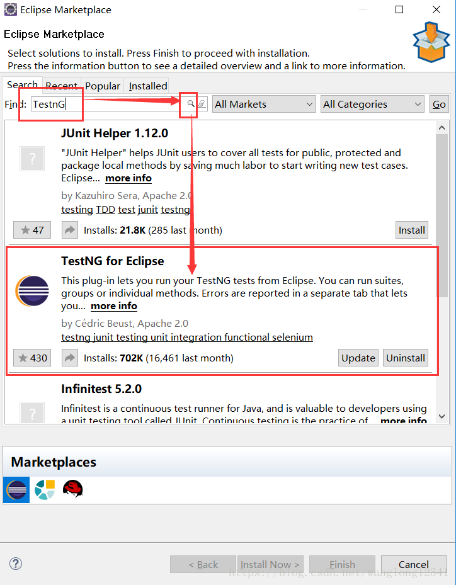Install JUnit Helper 1.12.0
Image resolution: width=456 pixels, height=585 pixels.
coord(411,230)
